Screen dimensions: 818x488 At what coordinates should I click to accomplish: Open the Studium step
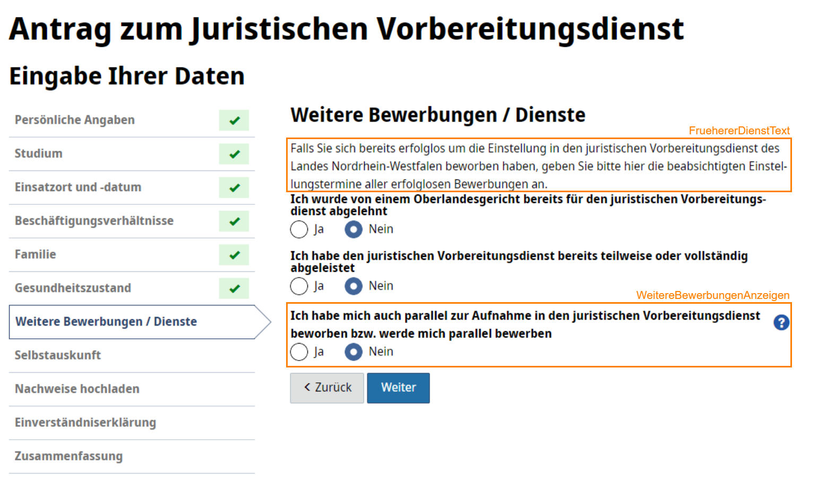point(132,154)
